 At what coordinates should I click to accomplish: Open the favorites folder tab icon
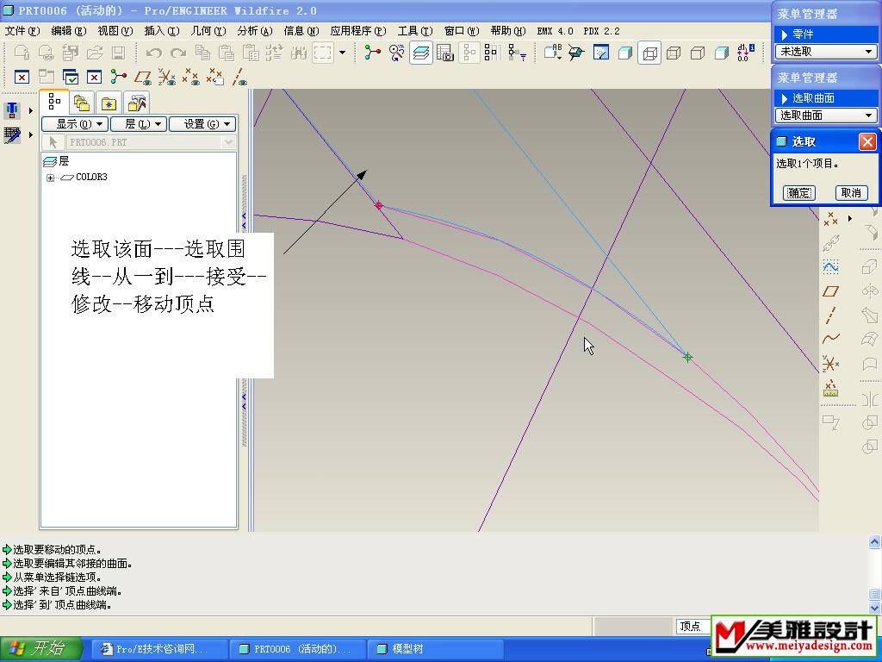click(x=109, y=103)
